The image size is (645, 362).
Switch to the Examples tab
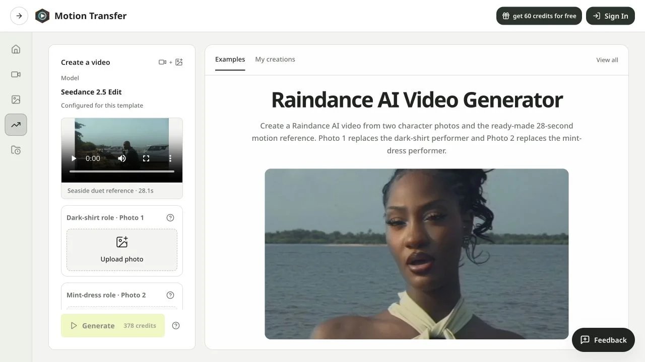230,59
